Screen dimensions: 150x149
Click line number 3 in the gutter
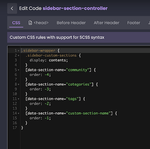point(16,60)
